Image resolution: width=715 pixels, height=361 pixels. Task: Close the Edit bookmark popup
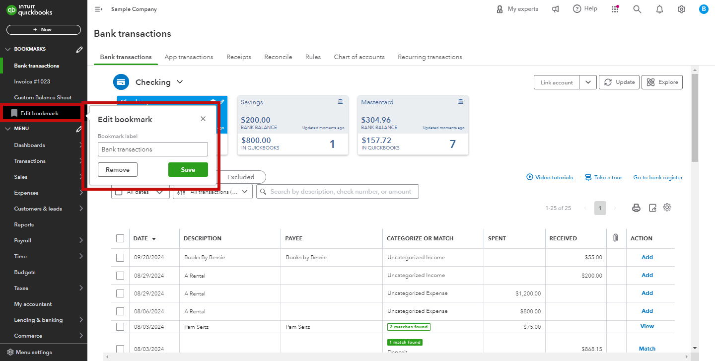pos(203,119)
